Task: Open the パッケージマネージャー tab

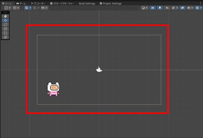Action: (62, 3)
